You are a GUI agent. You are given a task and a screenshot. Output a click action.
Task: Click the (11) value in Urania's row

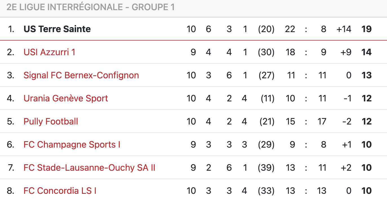click(267, 98)
